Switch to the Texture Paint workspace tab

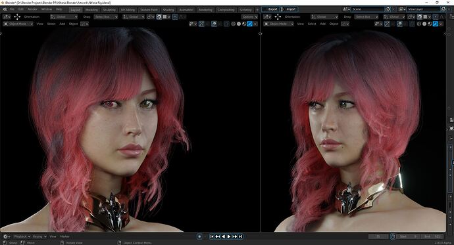pyautogui.click(x=149, y=10)
